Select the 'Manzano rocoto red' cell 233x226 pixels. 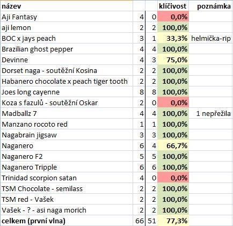pos(67,124)
